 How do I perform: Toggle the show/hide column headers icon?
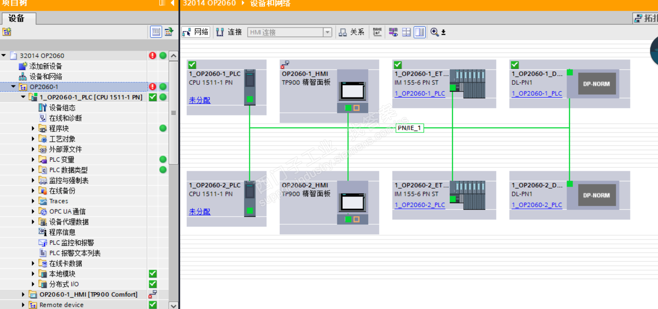coord(156,31)
